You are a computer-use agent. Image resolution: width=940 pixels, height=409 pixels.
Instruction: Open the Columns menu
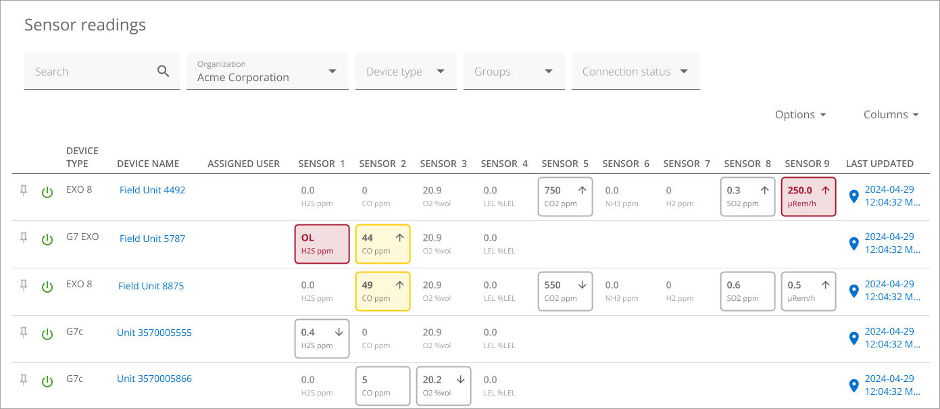[x=891, y=114]
